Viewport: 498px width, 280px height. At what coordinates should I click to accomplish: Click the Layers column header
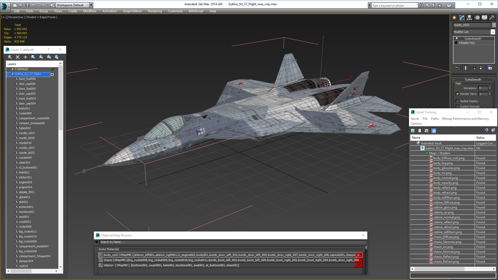(28, 64)
